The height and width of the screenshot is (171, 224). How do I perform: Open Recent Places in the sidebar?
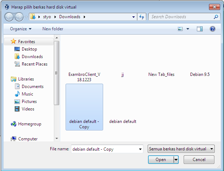pos(35,64)
